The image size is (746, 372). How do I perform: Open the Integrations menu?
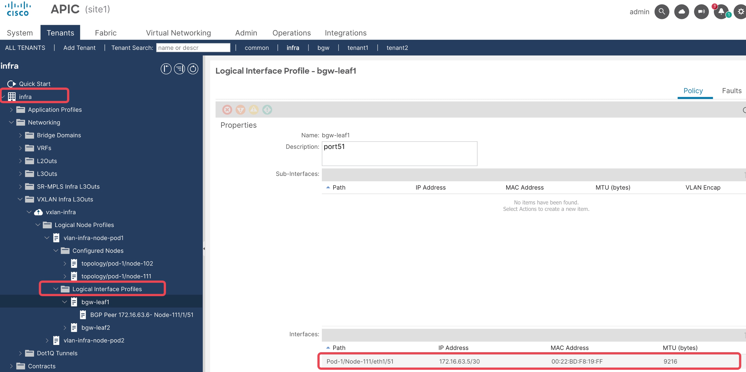346,33
